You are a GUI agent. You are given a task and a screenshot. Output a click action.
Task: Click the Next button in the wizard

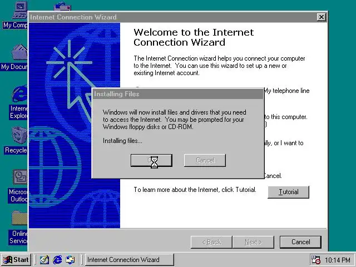coord(253,242)
